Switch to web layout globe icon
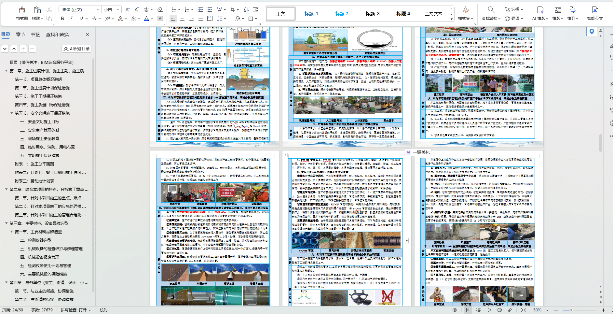This screenshot has width=613, height=314. 499,310
